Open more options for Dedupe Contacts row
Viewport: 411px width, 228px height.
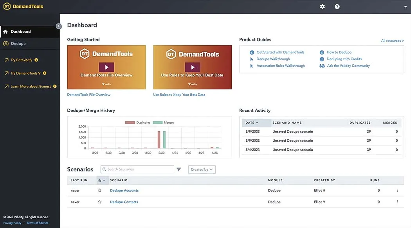(x=397, y=202)
